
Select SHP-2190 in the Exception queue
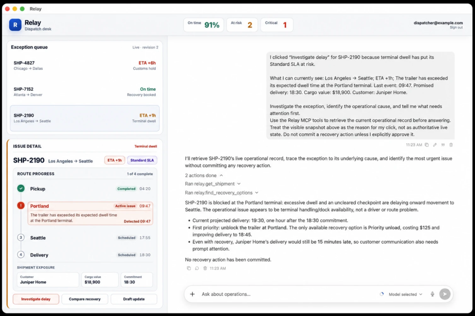[x=85, y=118]
